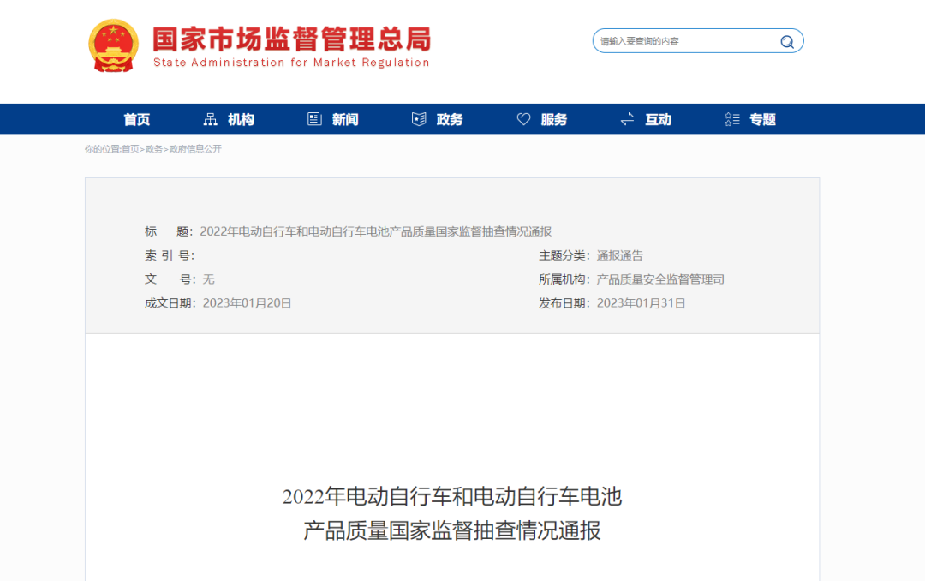Click the 新闻 newspaper icon
The image size is (925, 581).
click(x=314, y=119)
